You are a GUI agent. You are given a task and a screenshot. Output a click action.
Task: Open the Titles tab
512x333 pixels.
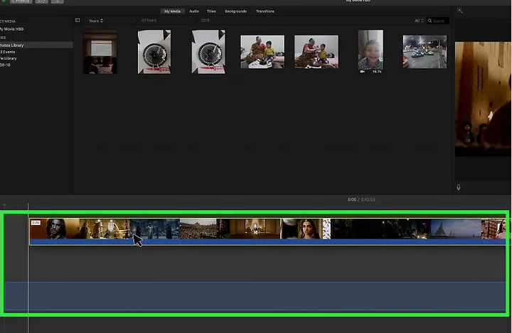pos(211,11)
